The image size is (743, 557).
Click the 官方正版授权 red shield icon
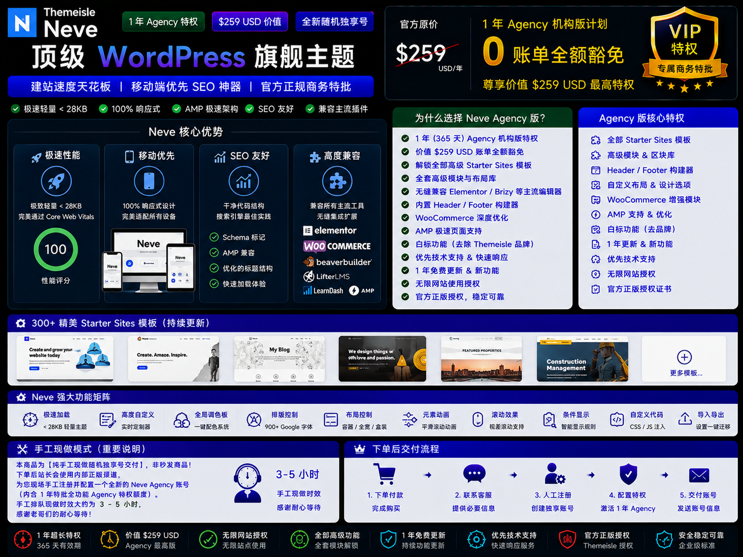(568, 540)
